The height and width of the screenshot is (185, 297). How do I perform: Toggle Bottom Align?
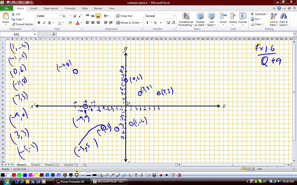tap(98, 16)
